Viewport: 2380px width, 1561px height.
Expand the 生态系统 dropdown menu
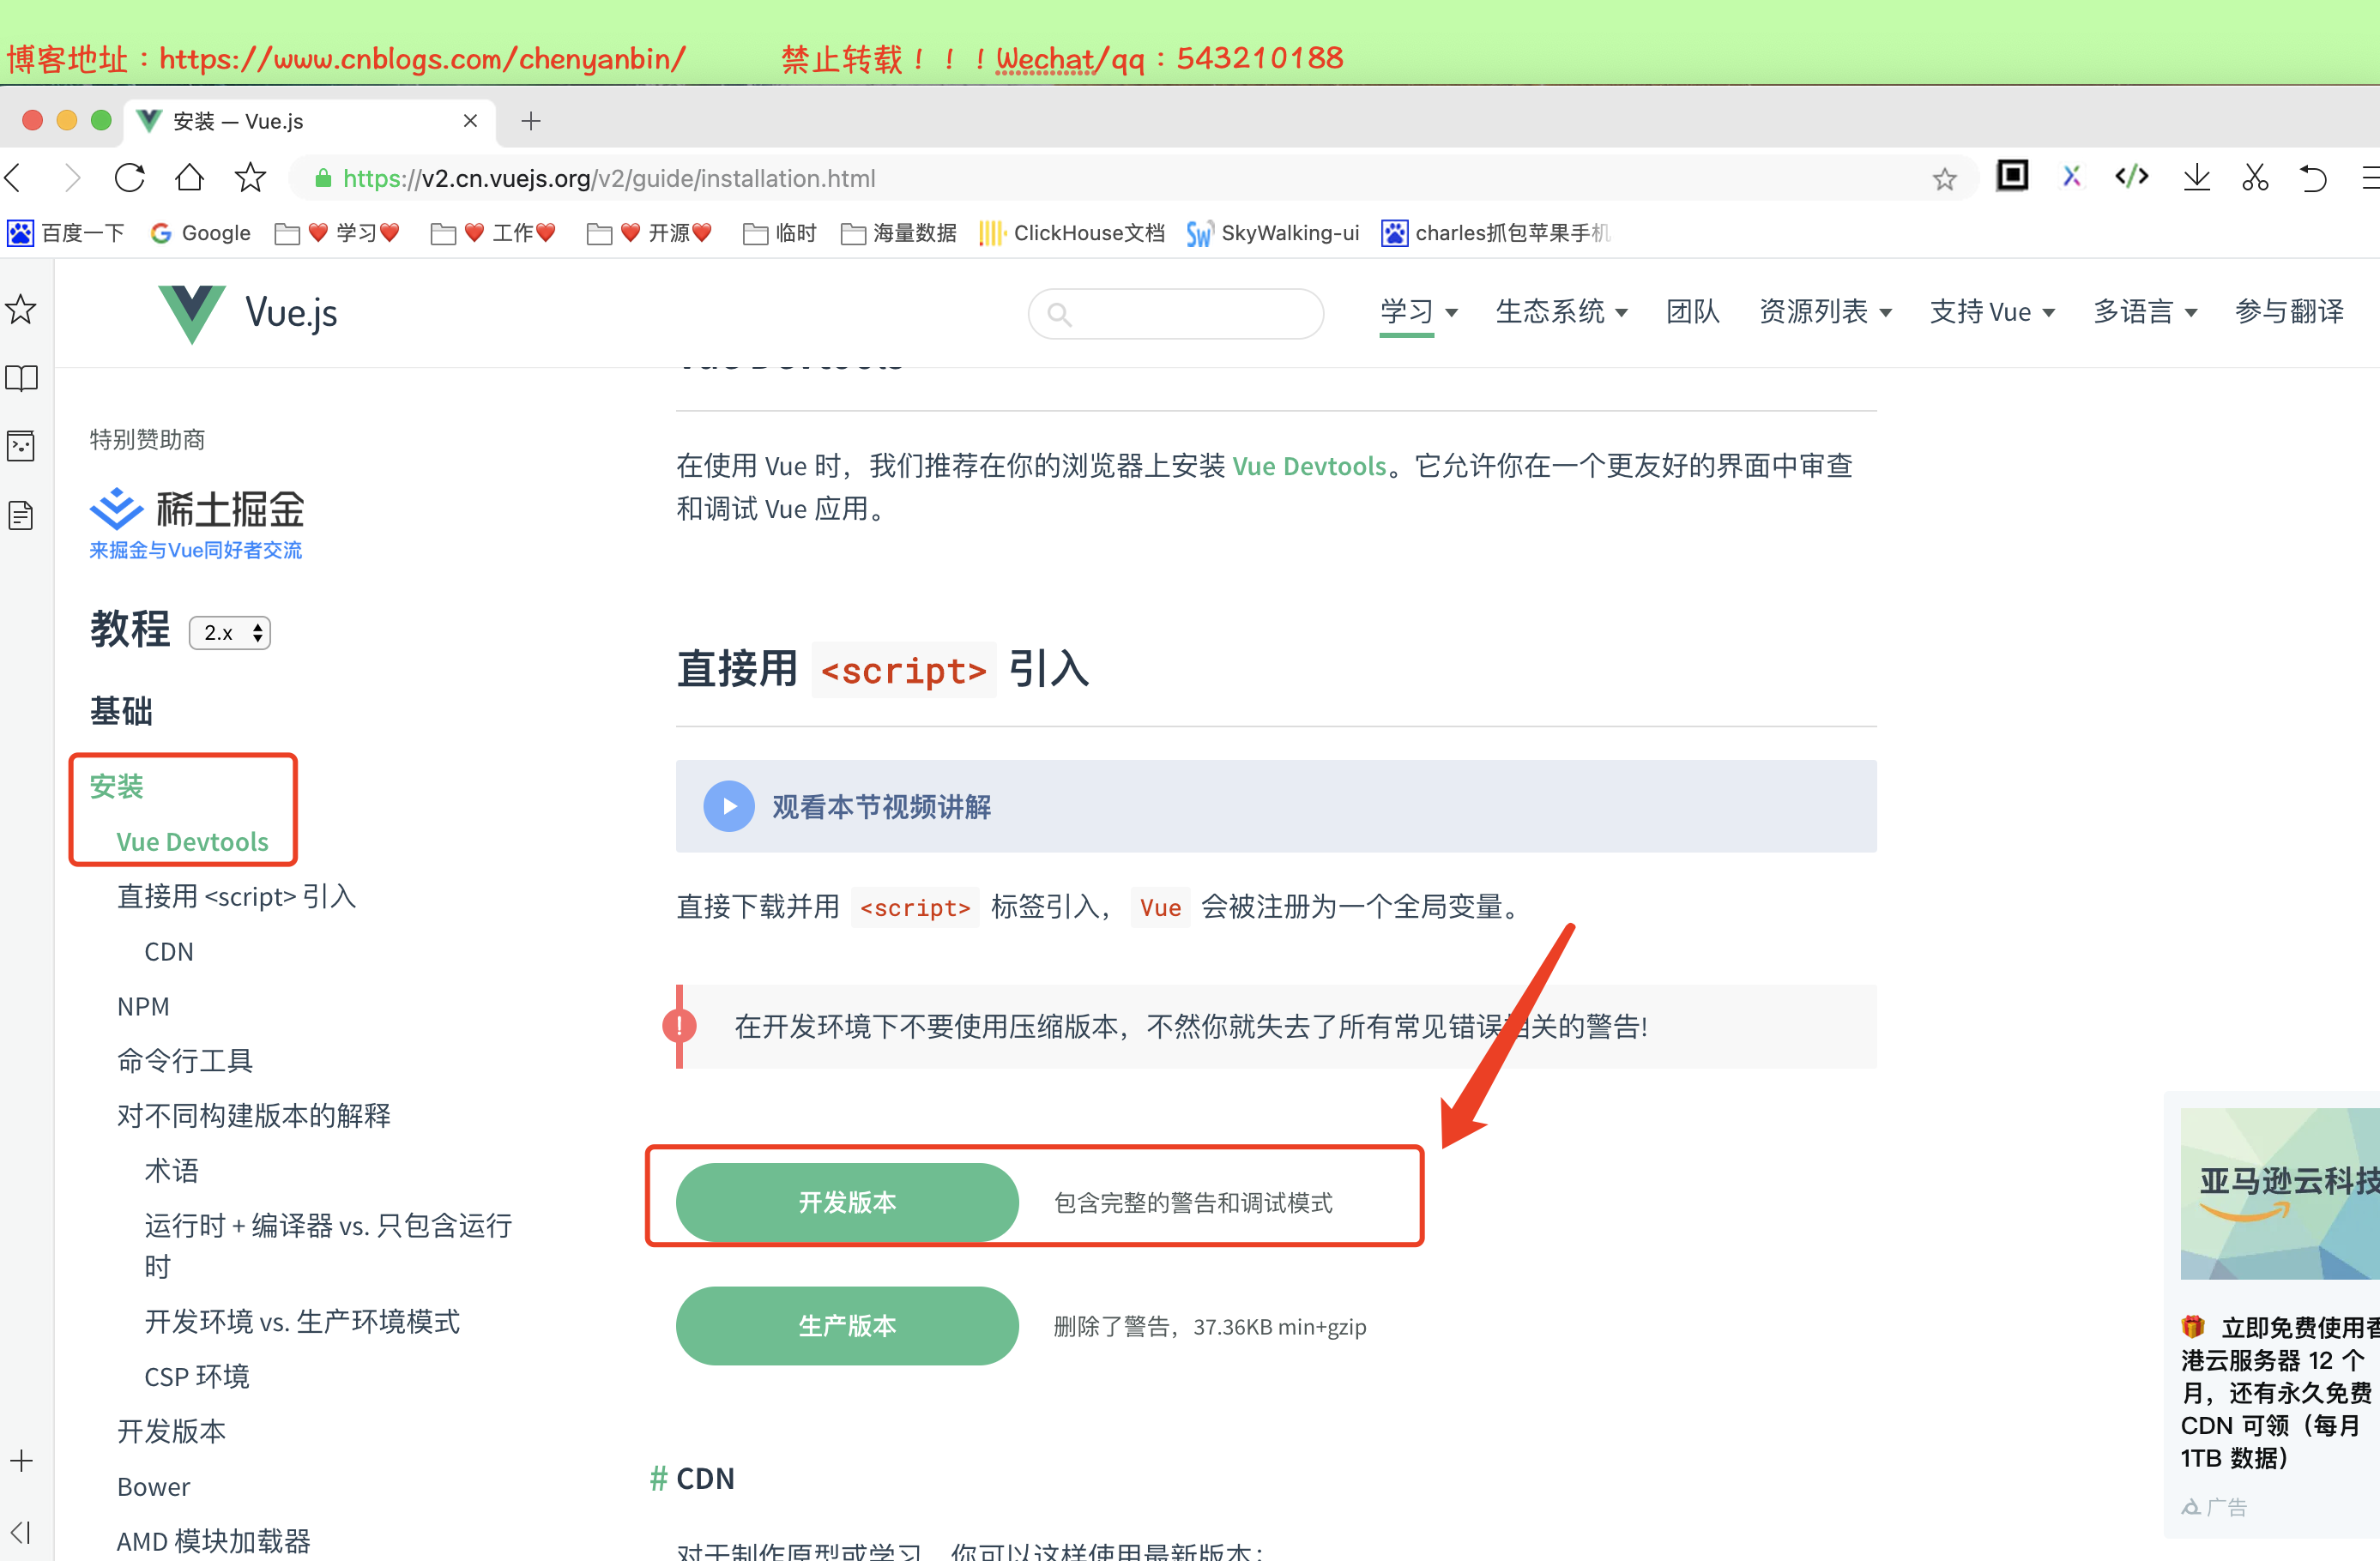pyautogui.click(x=1560, y=312)
